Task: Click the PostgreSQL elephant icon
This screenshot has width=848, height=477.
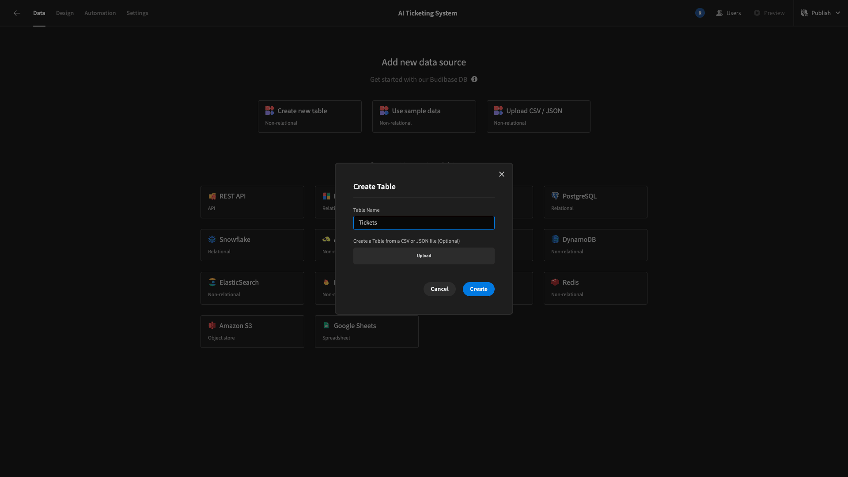Action: point(555,196)
